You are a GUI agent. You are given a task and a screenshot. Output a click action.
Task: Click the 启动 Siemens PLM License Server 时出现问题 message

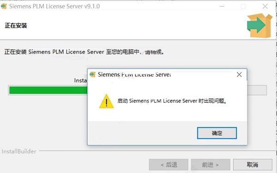coord(172,101)
